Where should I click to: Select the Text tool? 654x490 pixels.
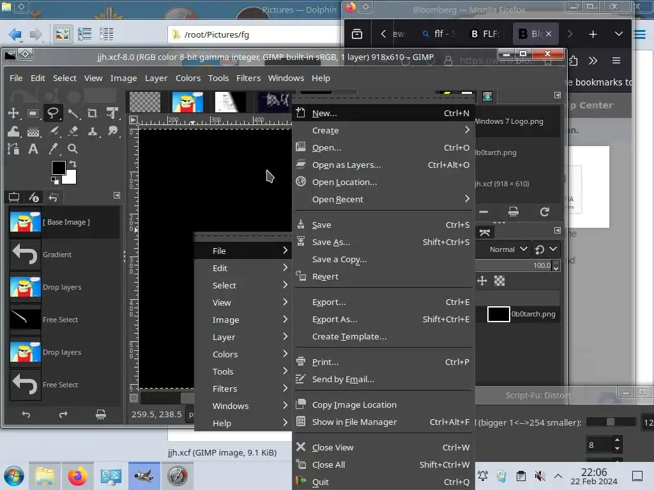[33, 149]
